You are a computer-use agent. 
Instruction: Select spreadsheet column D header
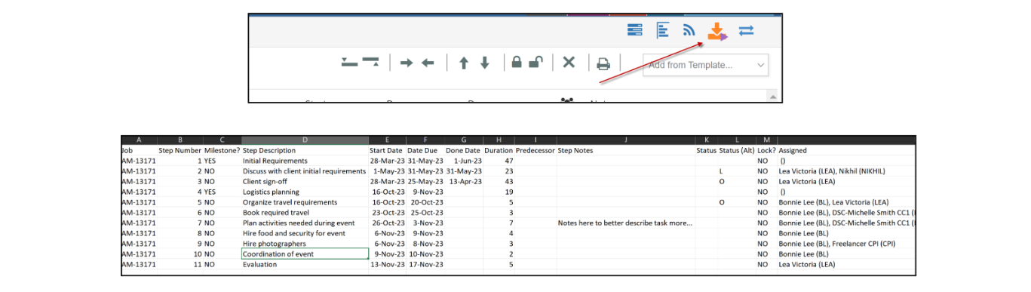tap(305, 140)
